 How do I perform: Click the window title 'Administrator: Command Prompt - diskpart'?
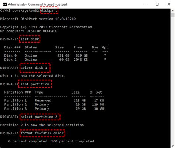point(38,4)
